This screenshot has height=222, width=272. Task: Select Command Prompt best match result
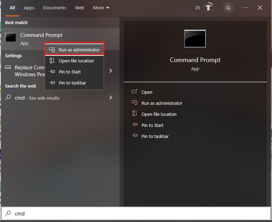[60, 39]
